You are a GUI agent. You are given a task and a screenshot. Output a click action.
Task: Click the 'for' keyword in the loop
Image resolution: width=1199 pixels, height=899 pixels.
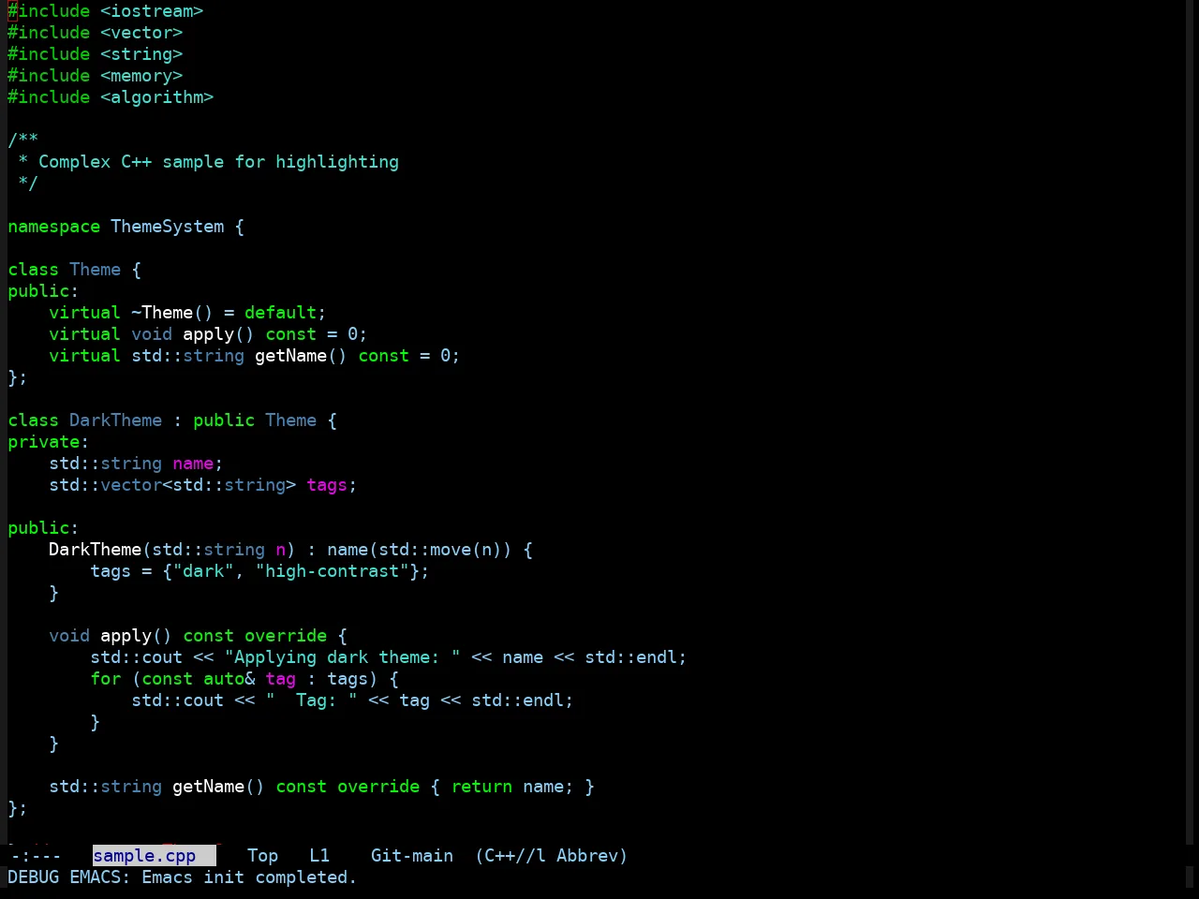tap(106, 679)
